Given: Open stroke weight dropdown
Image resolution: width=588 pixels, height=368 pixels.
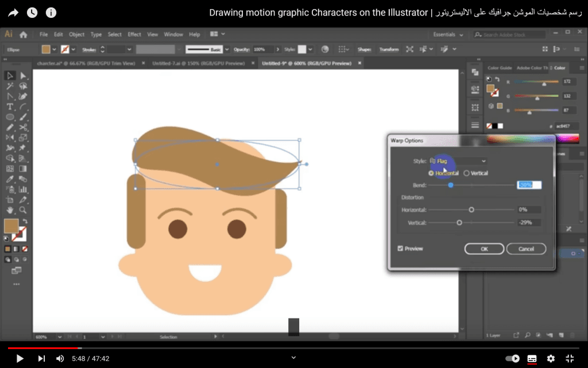Looking at the screenshot, I should click(x=129, y=49).
